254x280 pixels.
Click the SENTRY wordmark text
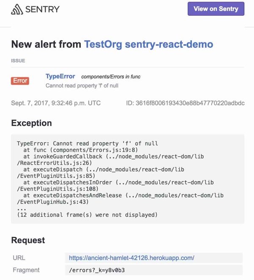[42, 9]
